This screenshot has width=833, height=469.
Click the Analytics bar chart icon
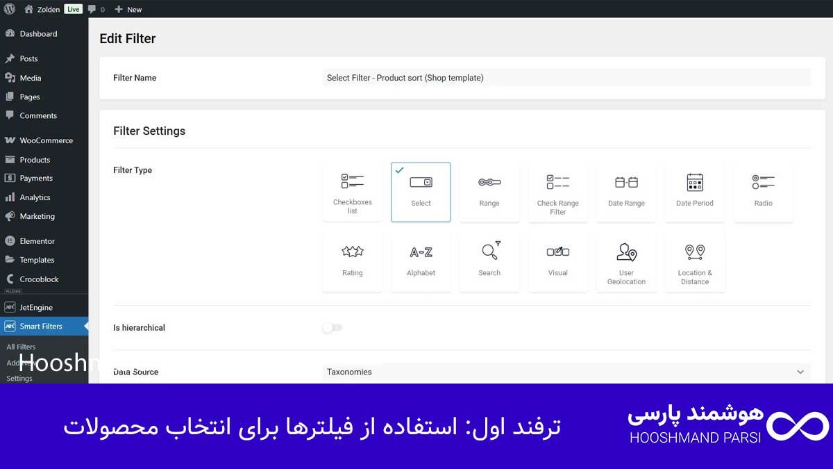10,197
